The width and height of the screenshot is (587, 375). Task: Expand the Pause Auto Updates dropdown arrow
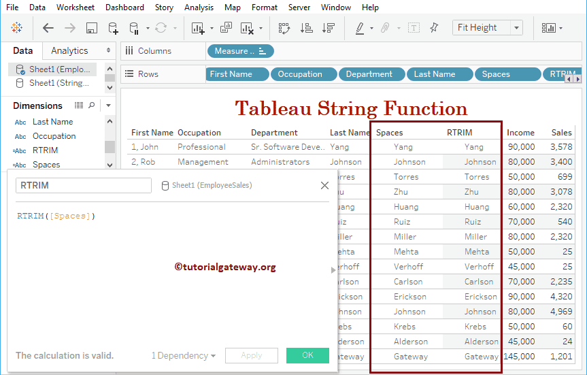148,28
